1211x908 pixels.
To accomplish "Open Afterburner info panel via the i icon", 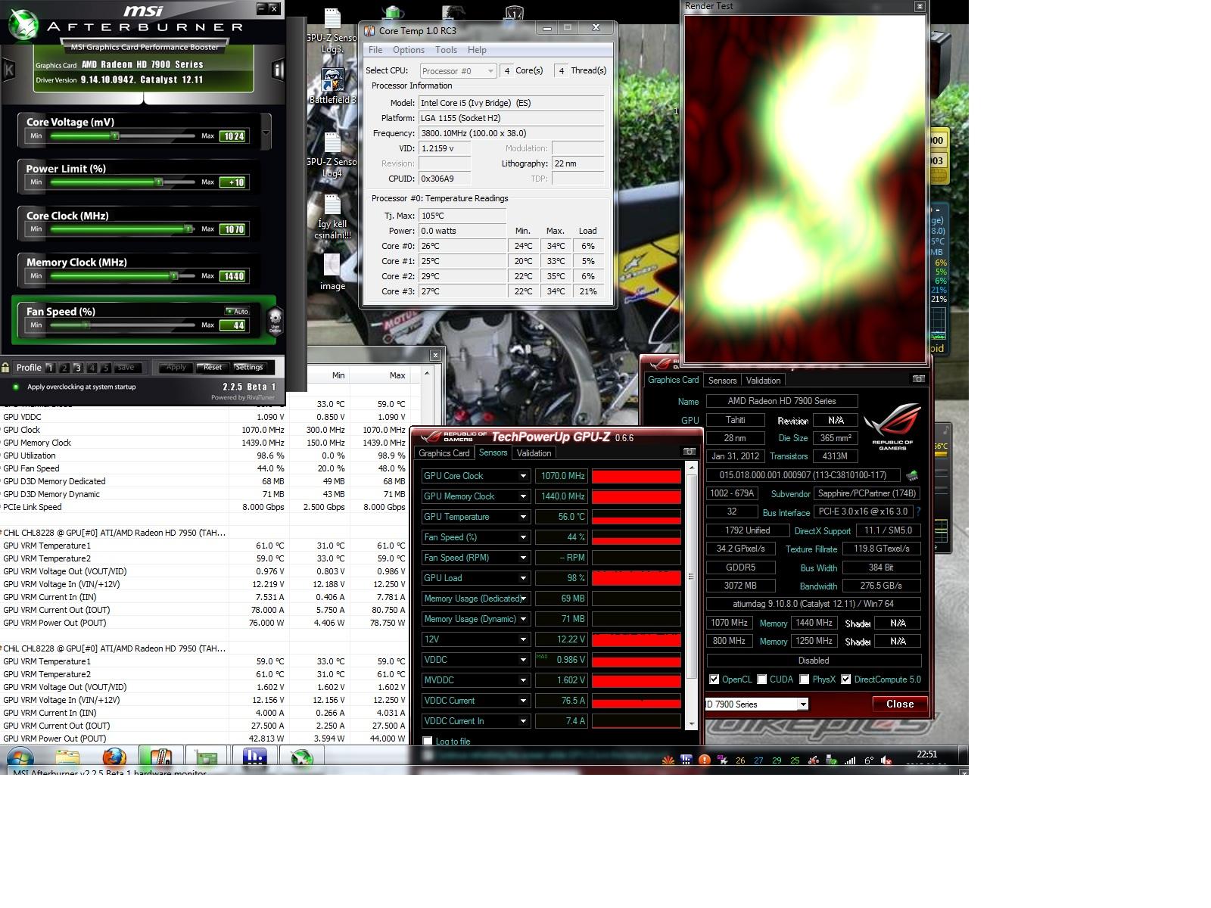I will [x=278, y=70].
